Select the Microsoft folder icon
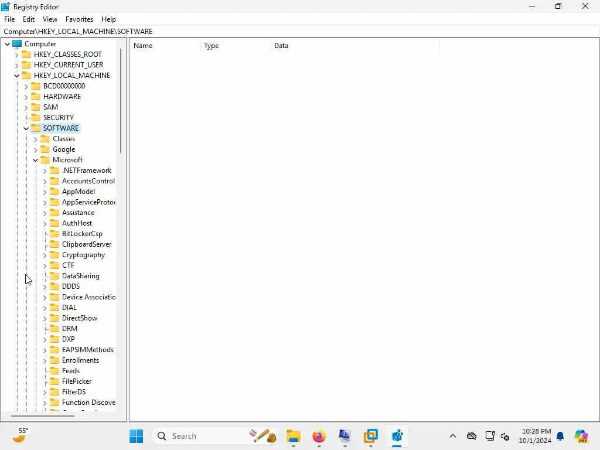 pyautogui.click(x=45, y=159)
